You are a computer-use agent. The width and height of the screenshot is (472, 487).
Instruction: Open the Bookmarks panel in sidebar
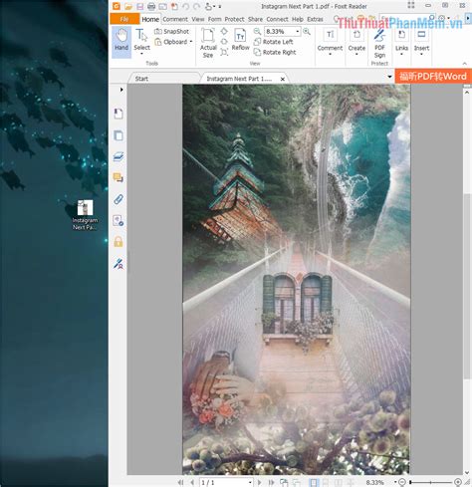pos(118,114)
